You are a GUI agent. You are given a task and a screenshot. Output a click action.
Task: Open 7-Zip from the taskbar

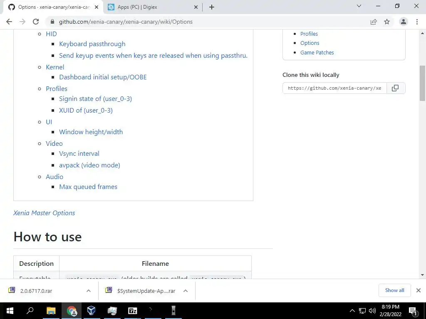click(x=133, y=311)
